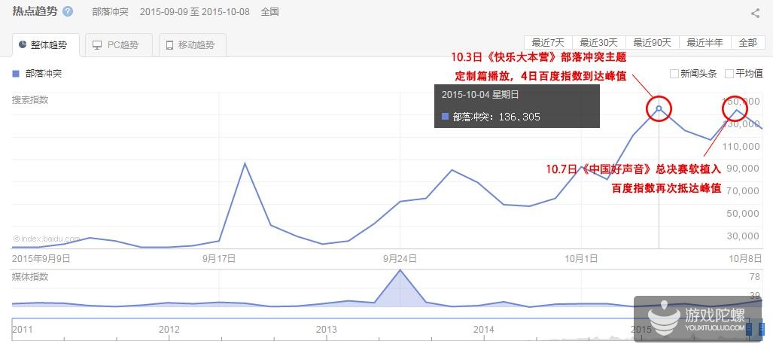Click the mobile phone icon on 移动趋势 tab
773x350 pixels.
[x=169, y=45]
